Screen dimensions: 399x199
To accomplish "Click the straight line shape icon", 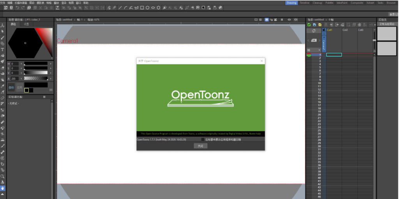I will (120, 8).
